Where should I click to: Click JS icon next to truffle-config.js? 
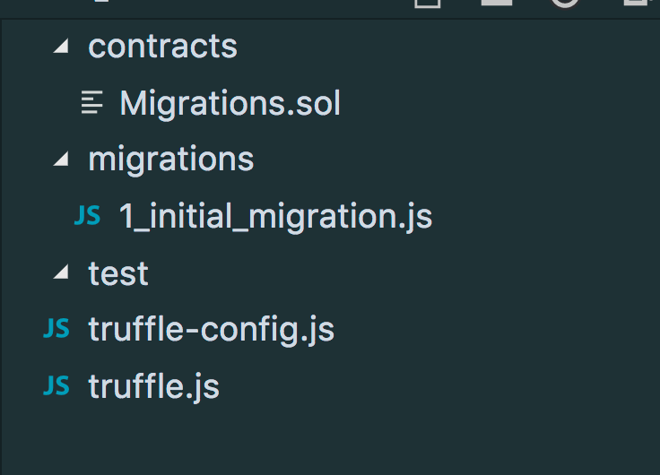(56, 330)
